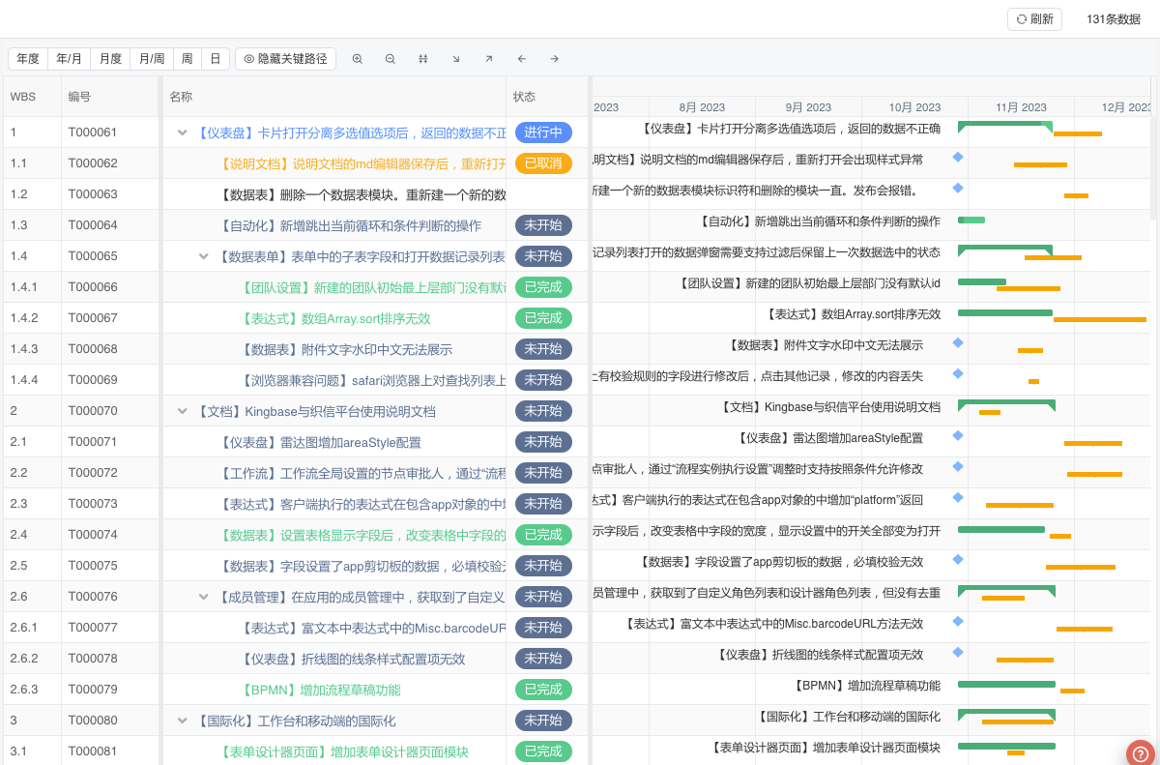Screen dimensions: 1160x765
Task: Click the zoom out magnifier icon
Action: (391, 59)
